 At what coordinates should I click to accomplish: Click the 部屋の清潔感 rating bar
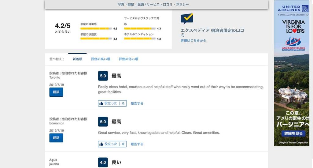coord(96,28)
